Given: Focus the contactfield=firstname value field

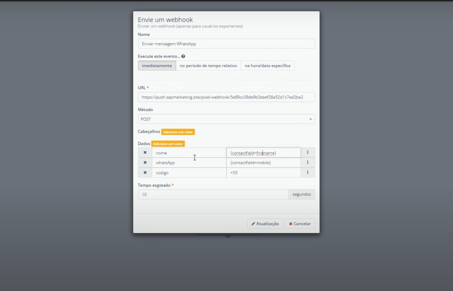Looking at the screenshot, I should [x=264, y=153].
